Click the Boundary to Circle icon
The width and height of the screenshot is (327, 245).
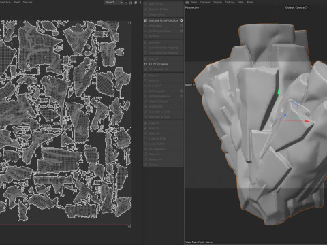pos(146,112)
